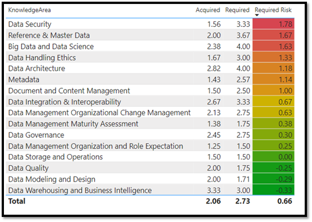312x222 pixels.
Task: Click Big Data and Data Science
Action: click(51, 46)
